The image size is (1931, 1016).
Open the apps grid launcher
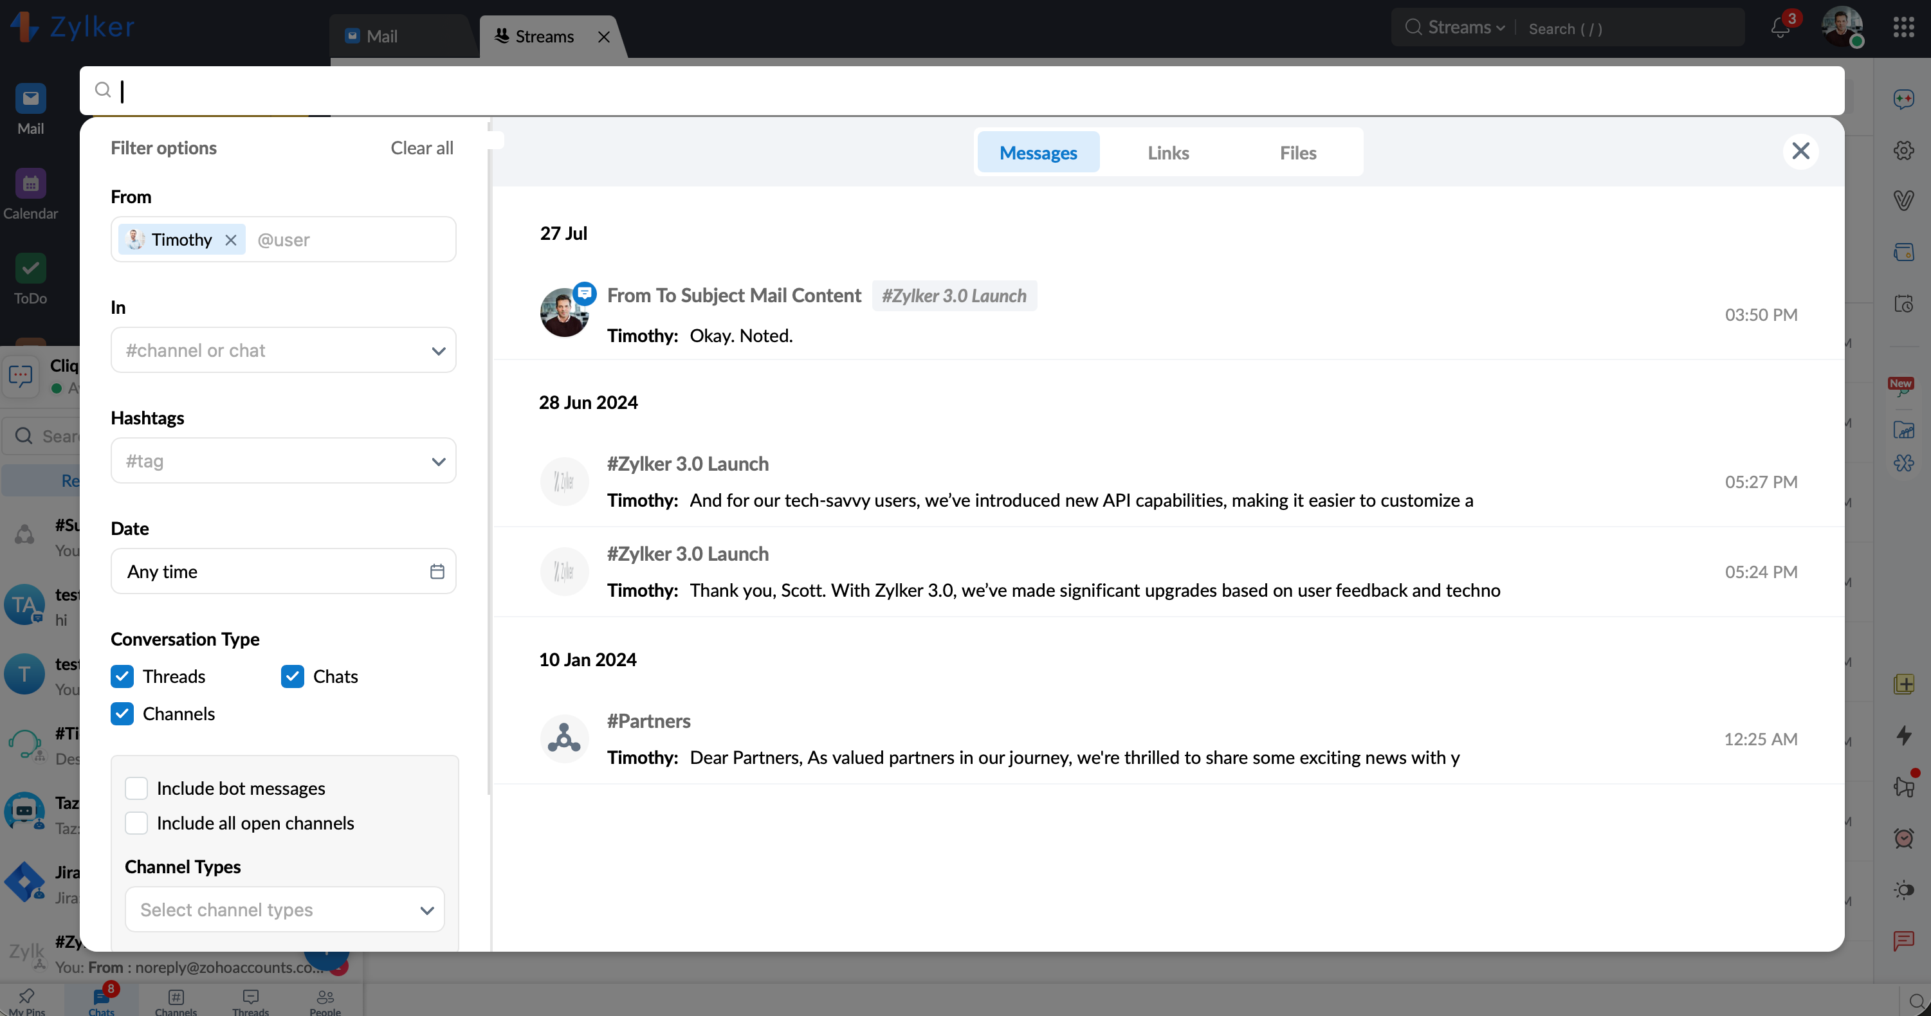pos(1903,27)
